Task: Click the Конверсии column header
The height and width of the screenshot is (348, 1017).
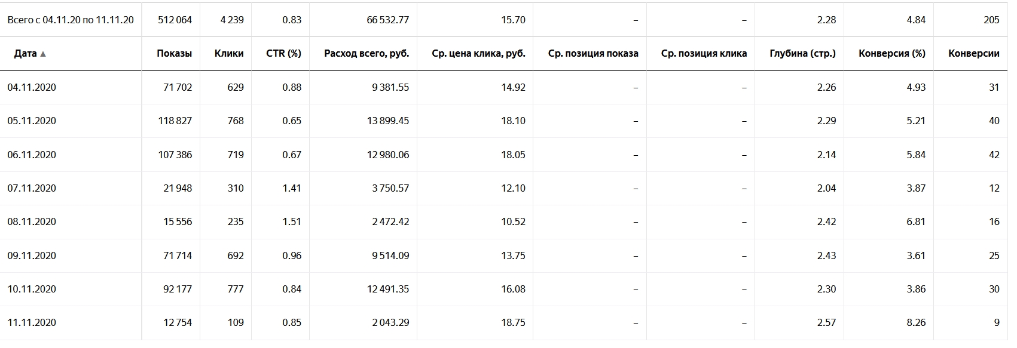Action: (x=973, y=53)
